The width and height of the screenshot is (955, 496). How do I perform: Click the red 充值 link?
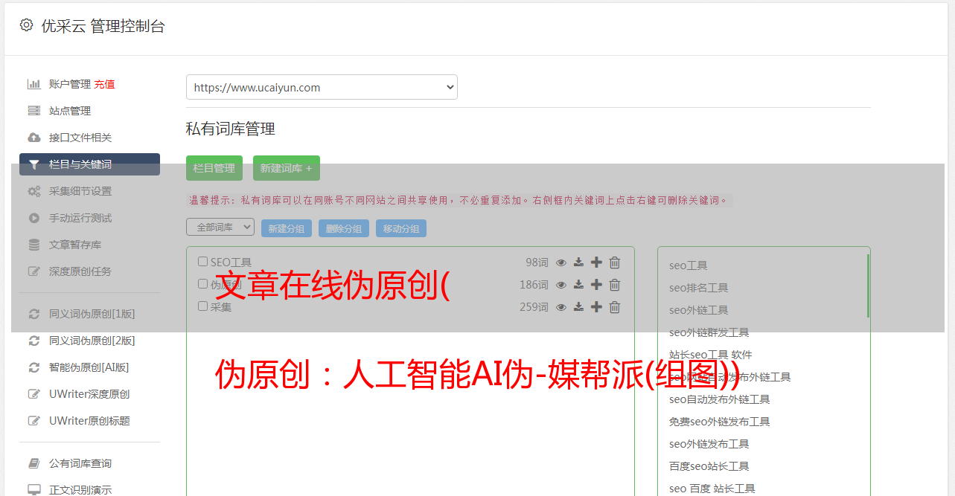click(104, 84)
